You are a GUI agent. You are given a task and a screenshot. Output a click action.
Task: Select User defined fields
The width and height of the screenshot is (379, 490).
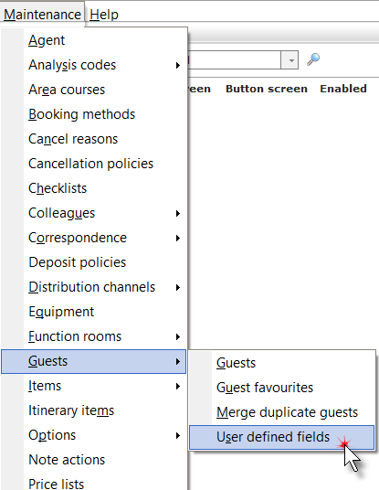coord(281,437)
